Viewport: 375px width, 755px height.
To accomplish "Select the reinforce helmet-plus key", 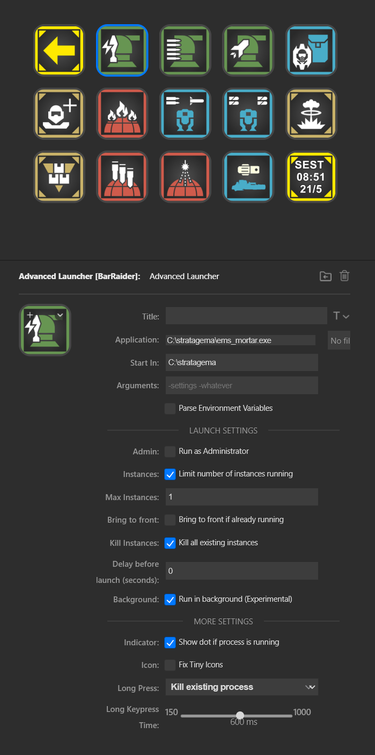I will (x=59, y=113).
